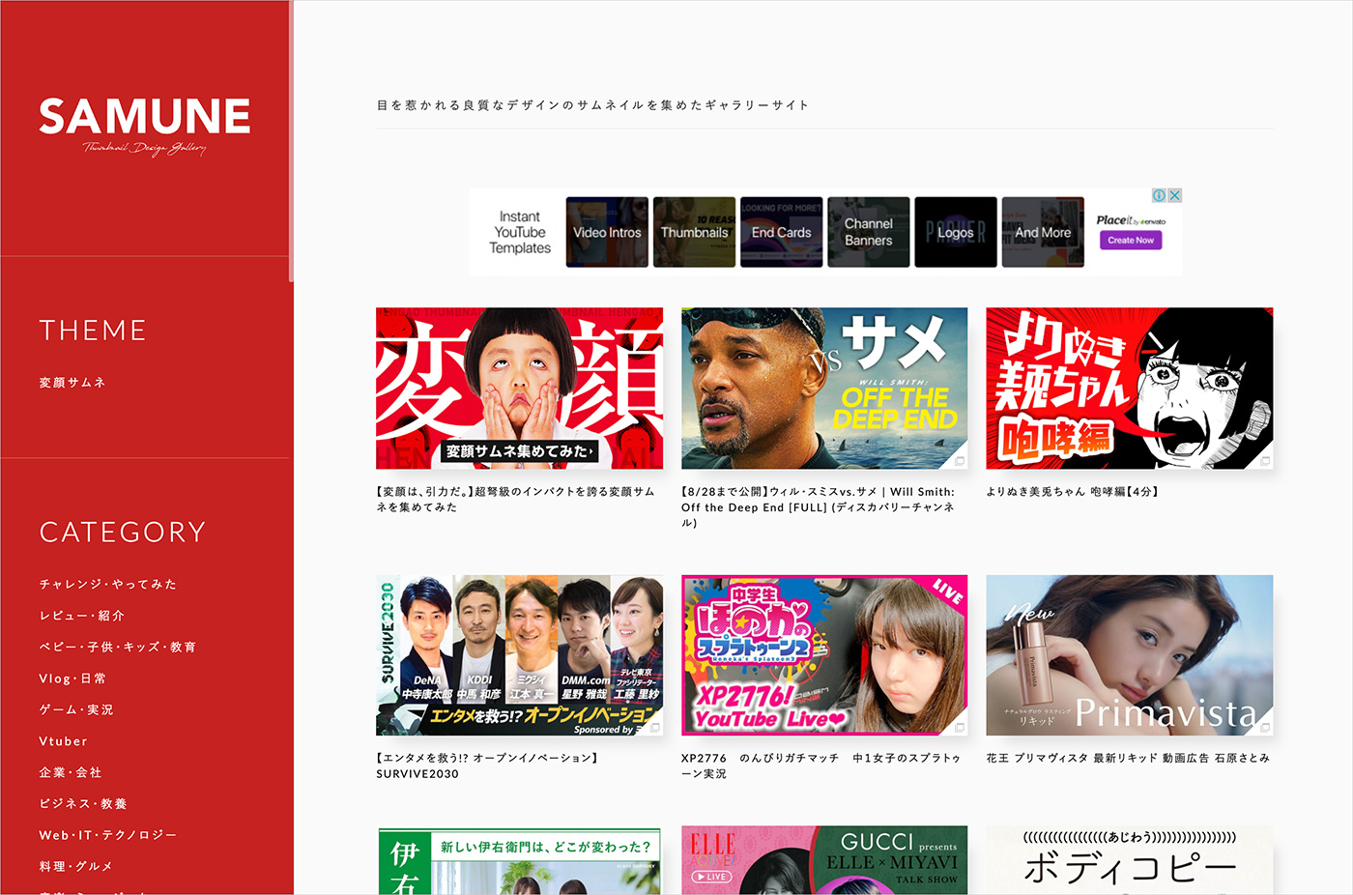Select the Vtuber category
1353x895 pixels.
point(63,741)
